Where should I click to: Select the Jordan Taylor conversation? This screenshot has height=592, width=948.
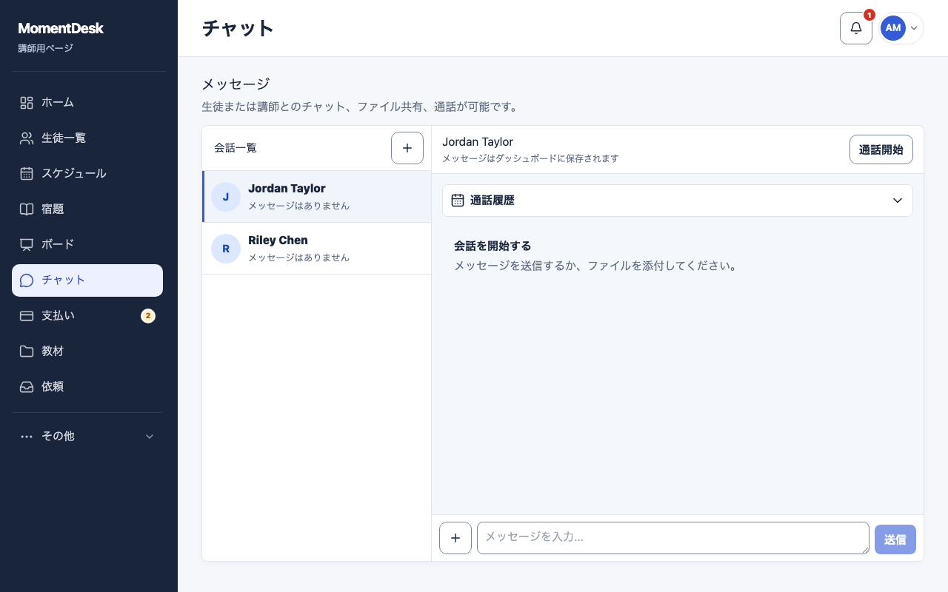click(317, 197)
